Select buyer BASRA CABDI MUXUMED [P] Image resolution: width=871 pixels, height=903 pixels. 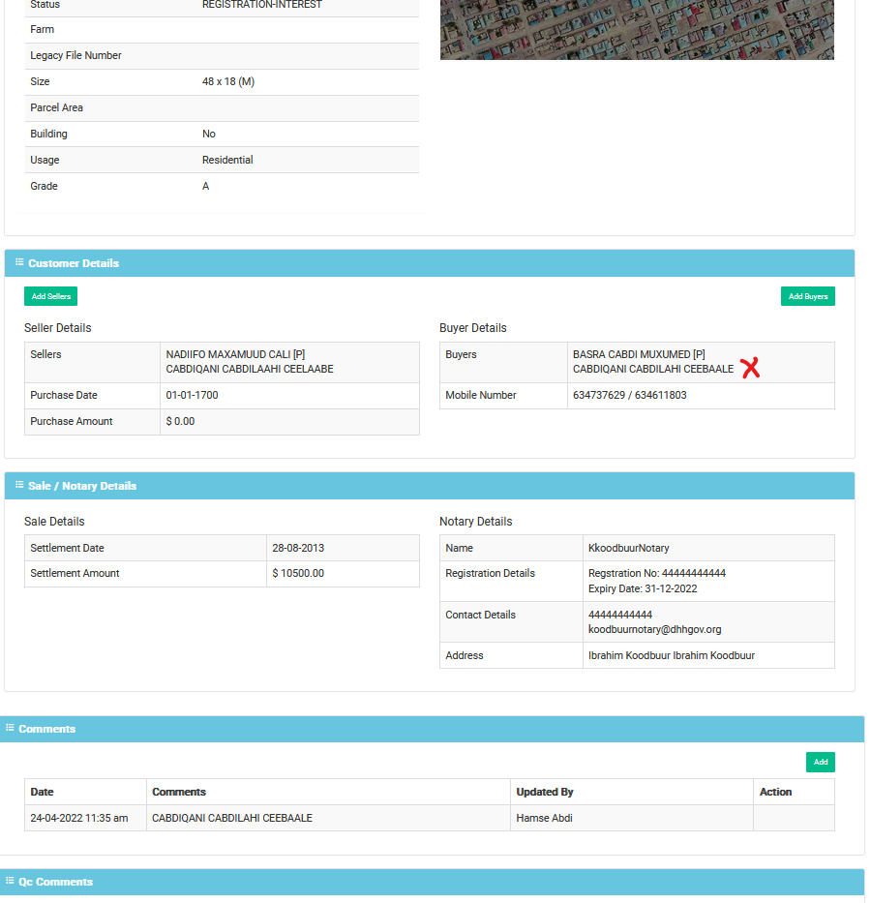click(639, 354)
